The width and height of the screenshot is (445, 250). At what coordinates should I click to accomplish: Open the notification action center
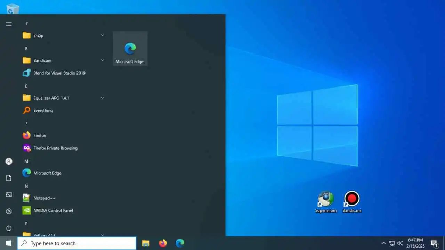tap(434, 243)
